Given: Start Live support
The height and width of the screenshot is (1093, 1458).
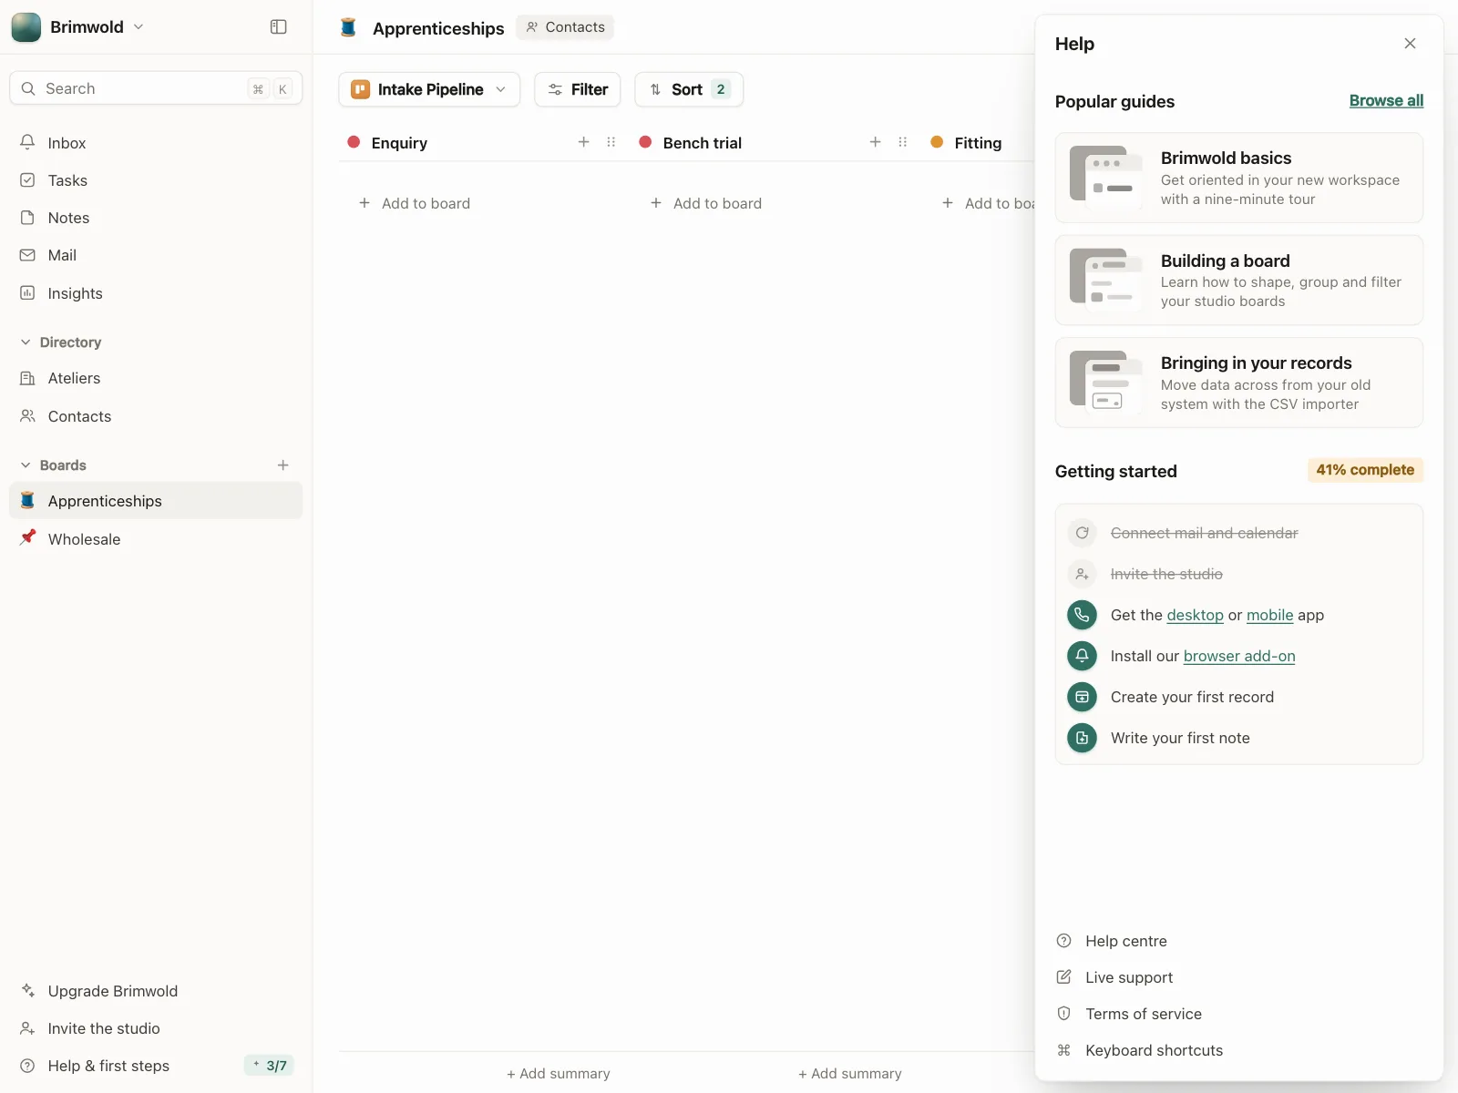Looking at the screenshot, I should coord(1114,977).
